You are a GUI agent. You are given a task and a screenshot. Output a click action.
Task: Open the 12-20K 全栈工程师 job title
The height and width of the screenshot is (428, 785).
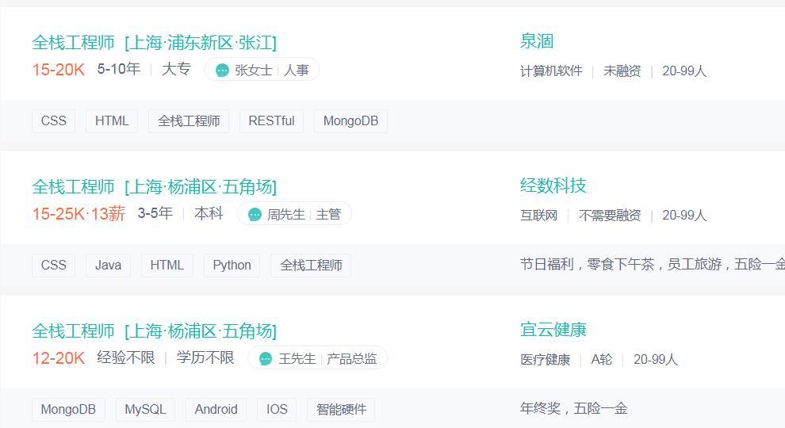[154, 331]
